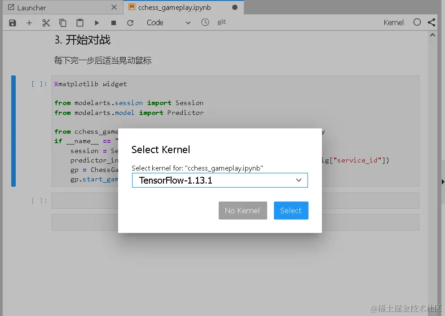Click the bottom empty cell
Viewport: 445px width, 316px height.
point(235,222)
